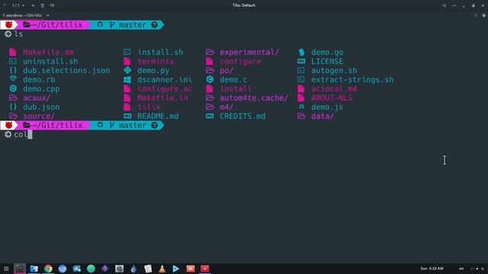Image resolution: width=488 pixels, height=274 pixels.
Task: Click the ruby gem icon beside demo.rb
Action: [x=13, y=79]
